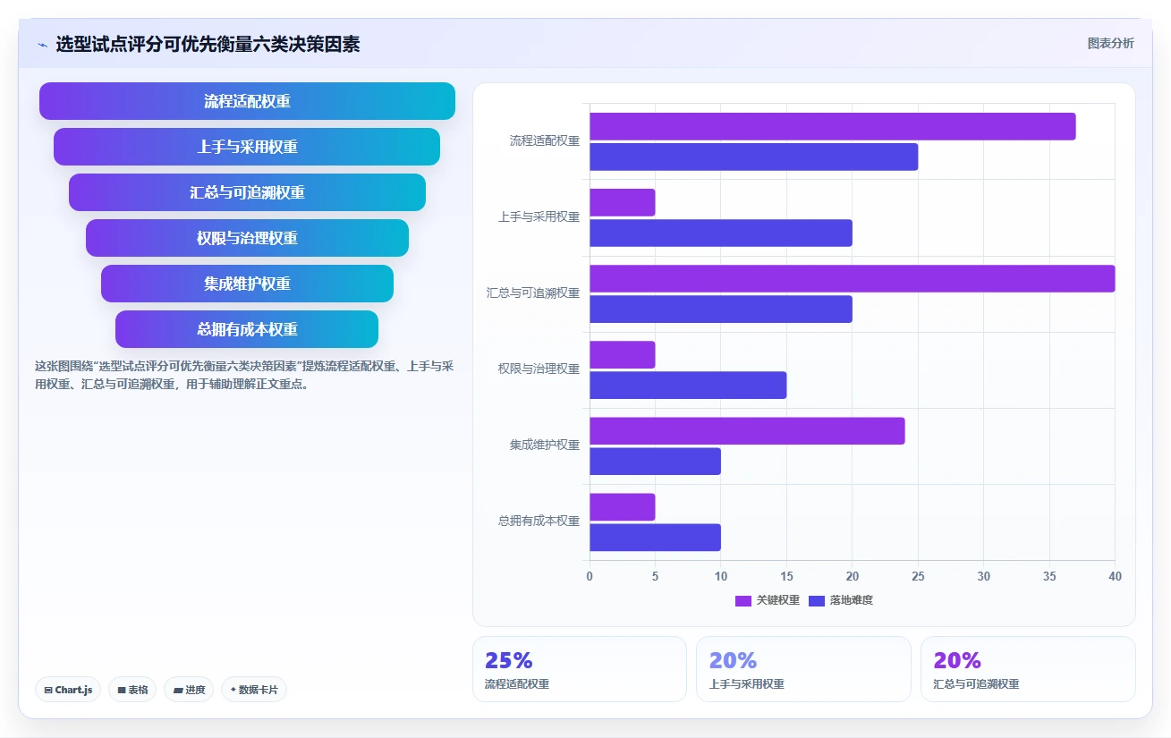Viewport: 1171px width, 738px height.
Task: Toggle the 关键权重 legend swatch
Action: tap(742, 600)
